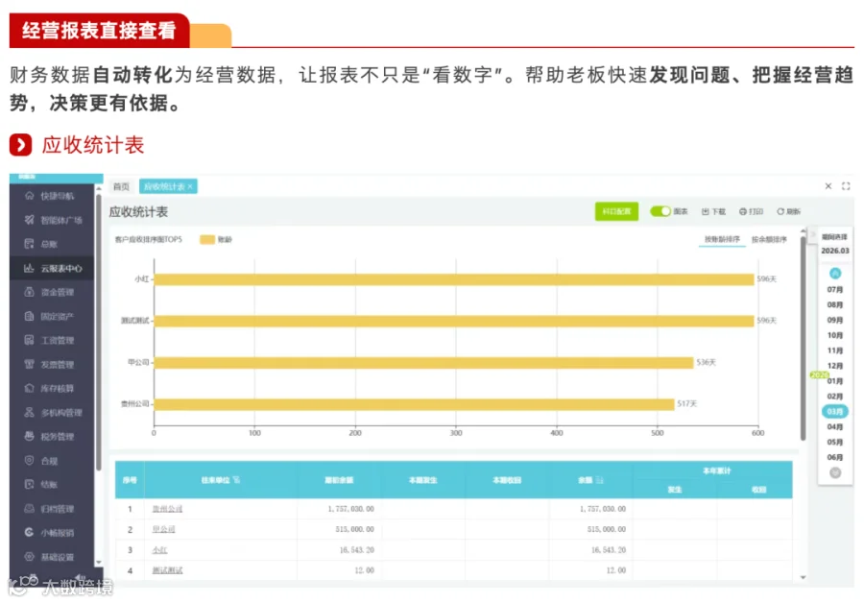
Task: Click filter icon beside 往来单位 header
Action: click(236, 480)
